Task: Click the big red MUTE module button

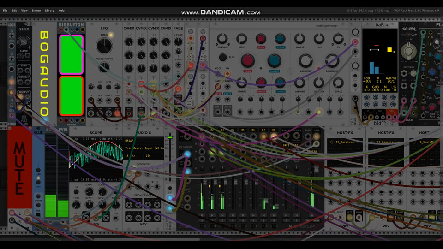Action: [x=19, y=168]
